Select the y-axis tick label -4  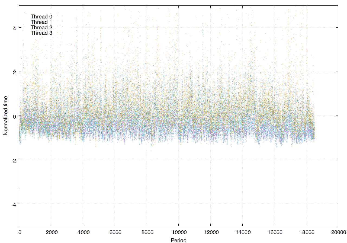14,204
